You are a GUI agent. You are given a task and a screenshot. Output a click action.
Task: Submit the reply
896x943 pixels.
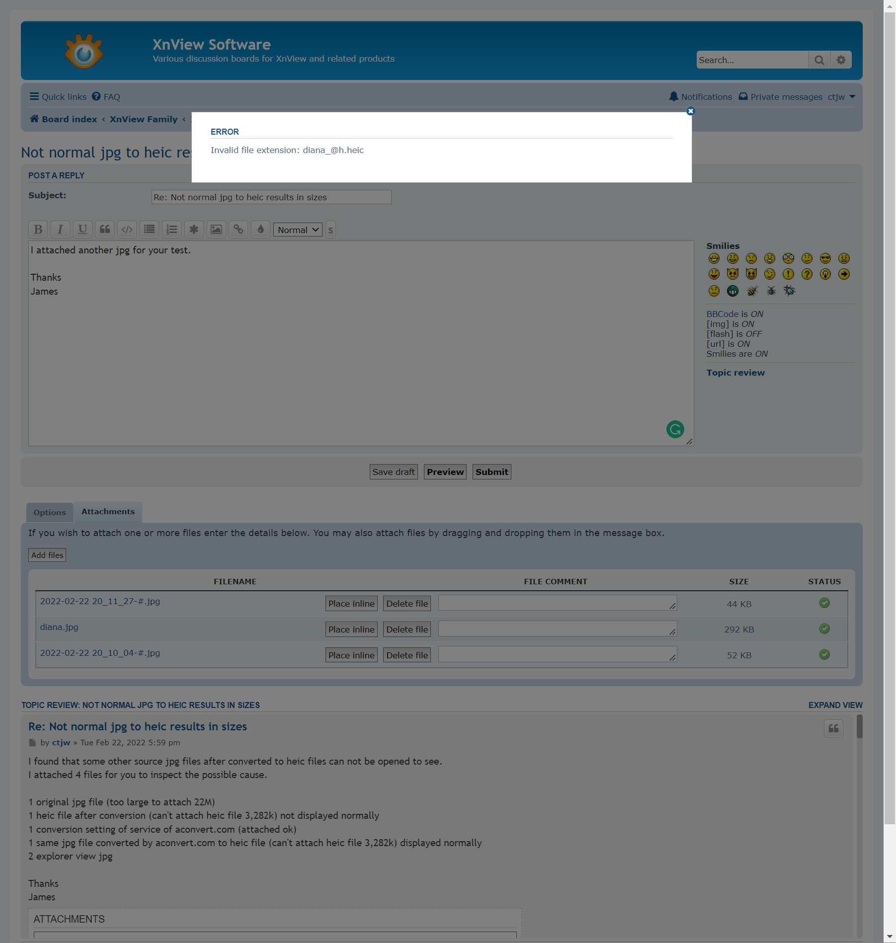(x=492, y=472)
